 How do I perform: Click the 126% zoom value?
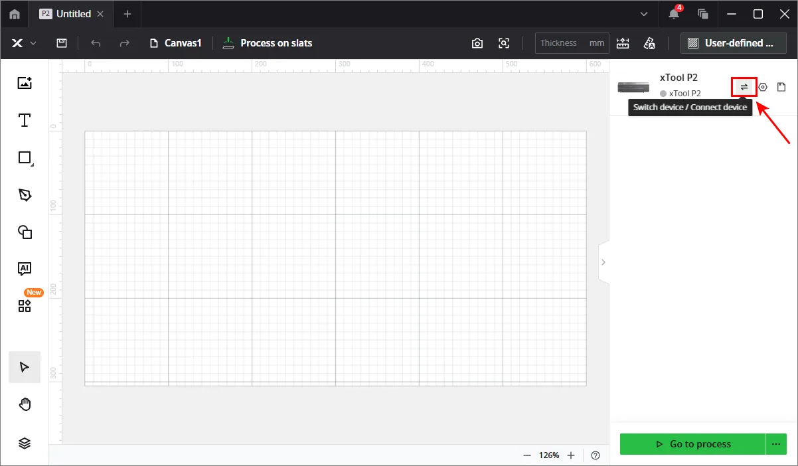coord(549,455)
